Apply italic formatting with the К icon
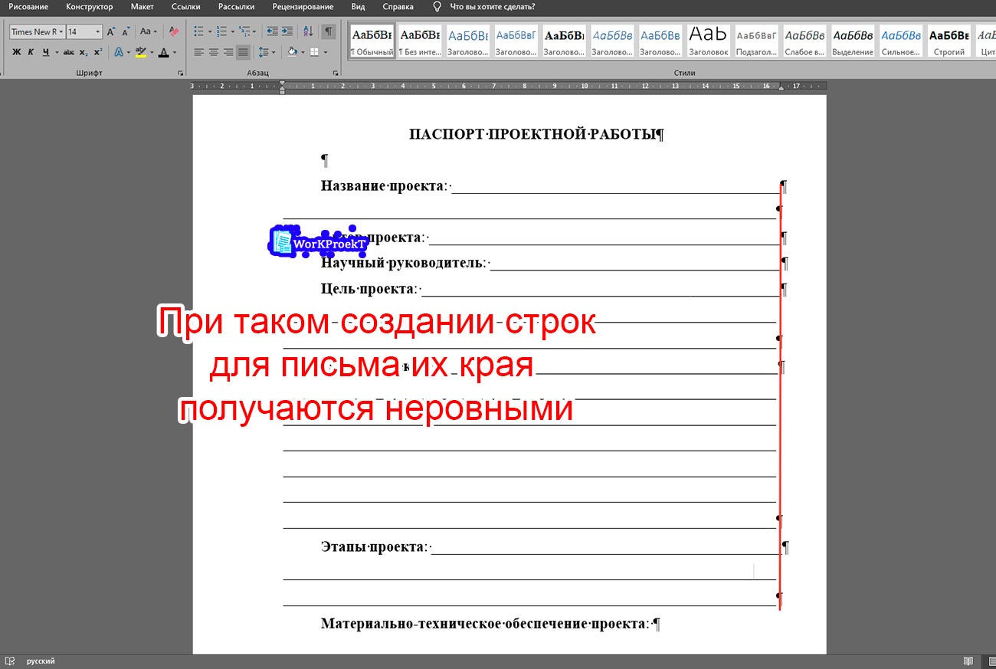996x669 pixels. pyautogui.click(x=31, y=51)
